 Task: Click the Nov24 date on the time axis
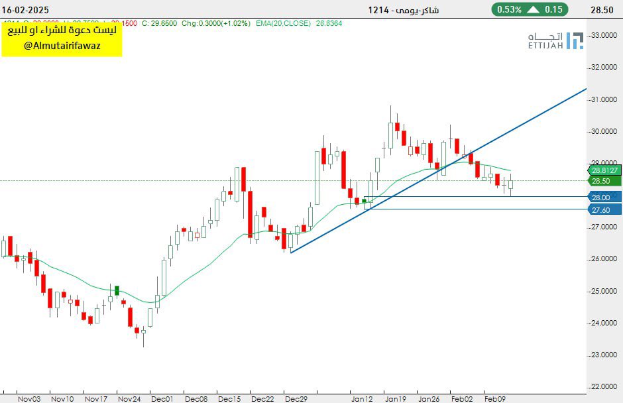129,398
